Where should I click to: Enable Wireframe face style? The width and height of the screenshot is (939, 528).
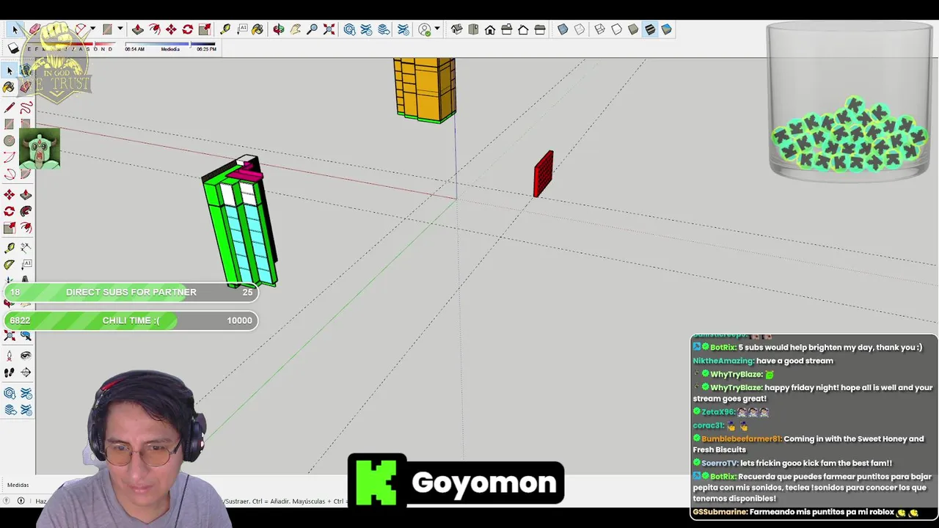tap(599, 29)
